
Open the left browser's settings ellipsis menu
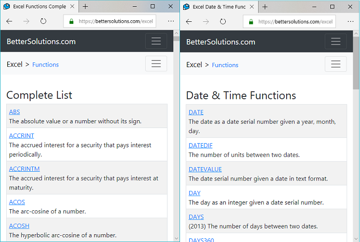(x=171, y=21)
